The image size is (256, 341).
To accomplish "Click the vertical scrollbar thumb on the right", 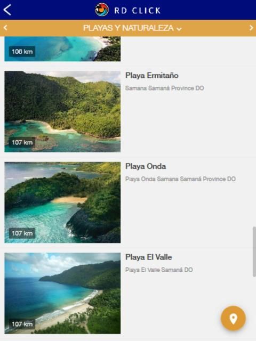I will coord(254,251).
